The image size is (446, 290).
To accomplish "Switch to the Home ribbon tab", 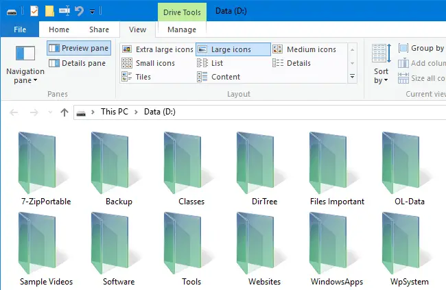I will click(59, 29).
